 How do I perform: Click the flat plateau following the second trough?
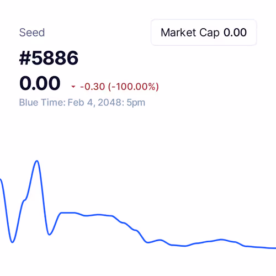pyautogui.click(x=68, y=213)
